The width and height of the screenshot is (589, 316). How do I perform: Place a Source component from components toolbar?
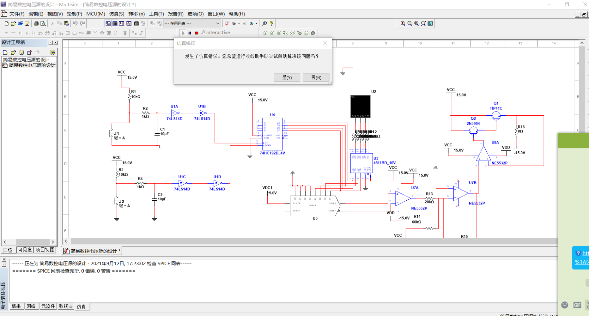pos(7,33)
